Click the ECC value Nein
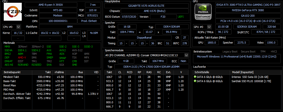 [x=183, y=61]
